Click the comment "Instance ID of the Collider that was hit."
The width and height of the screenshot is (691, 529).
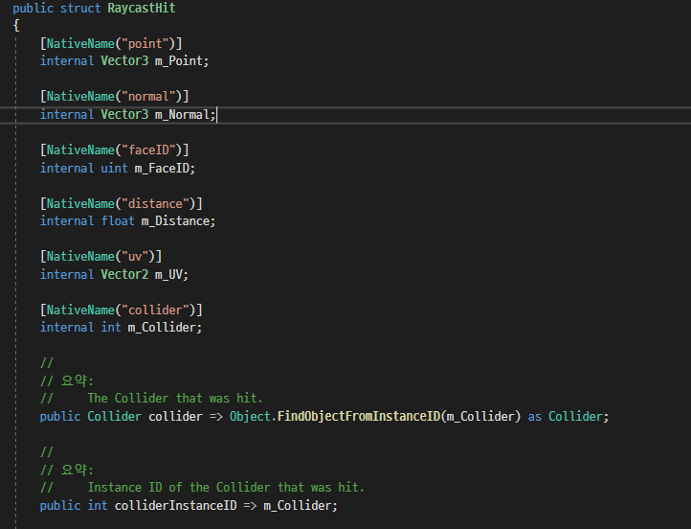point(226,488)
